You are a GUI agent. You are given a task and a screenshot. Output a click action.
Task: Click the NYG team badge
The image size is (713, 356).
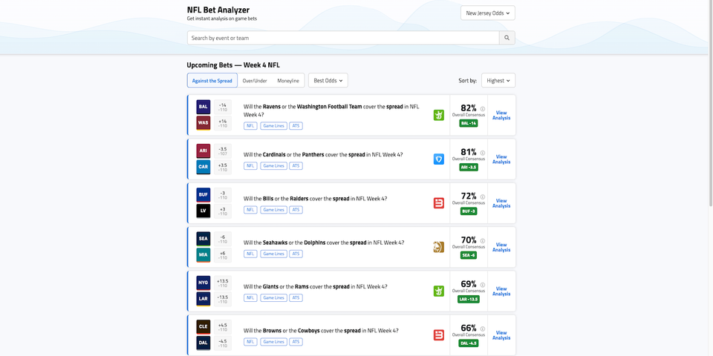pos(204,283)
